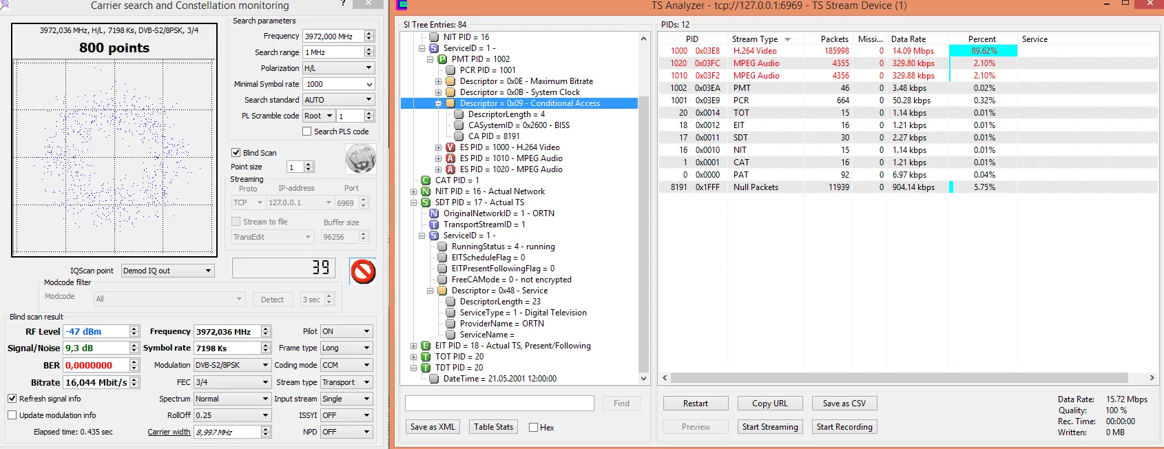Click the EIT PID 18 node icon
This screenshot has width=1164, height=449.
pos(426,346)
